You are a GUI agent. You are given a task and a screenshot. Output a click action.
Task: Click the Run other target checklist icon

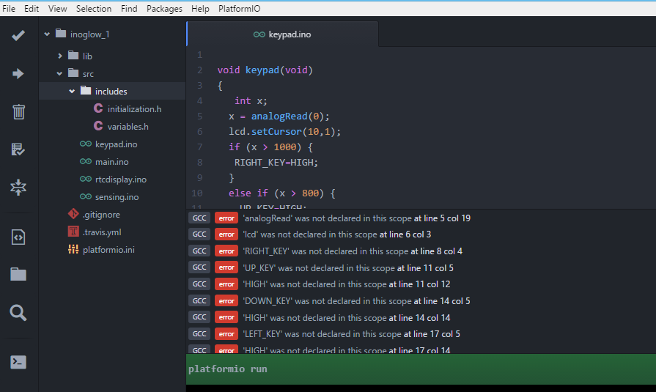(18, 149)
